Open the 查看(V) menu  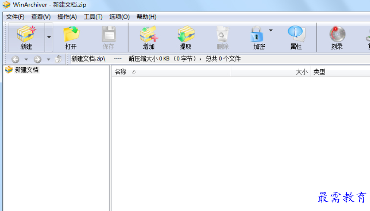coord(41,17)
